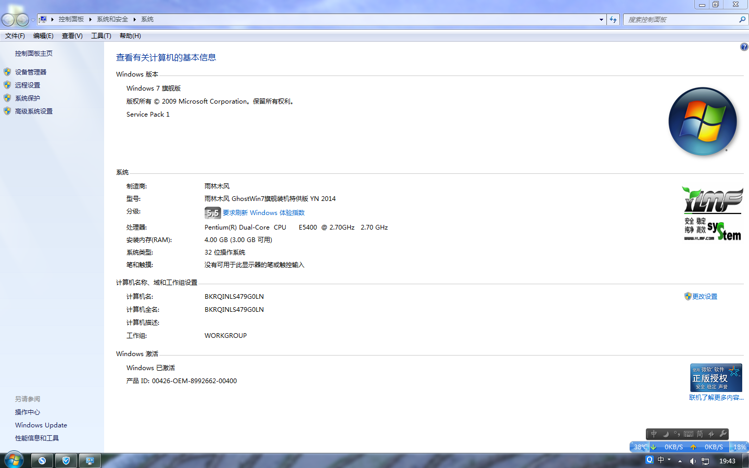This screenshot has height=468, width=749.
Task: Click 联机了解更多内容 link
Action: [x=717, y=398]
